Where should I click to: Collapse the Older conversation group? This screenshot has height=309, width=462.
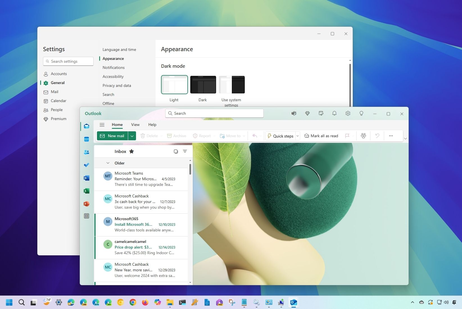(x=108, y=163)
